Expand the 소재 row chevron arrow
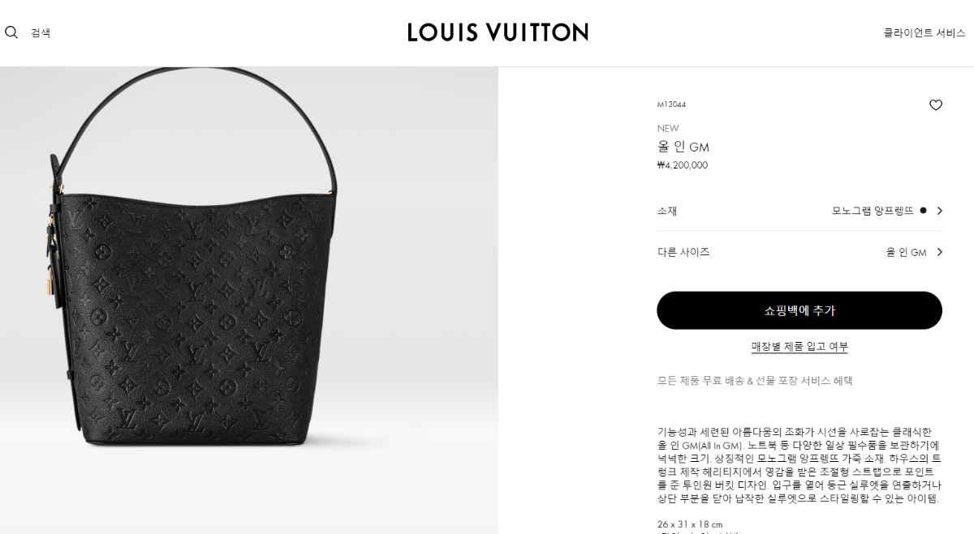The width and height of the screenshot is (974, 534). pos(940,211)
